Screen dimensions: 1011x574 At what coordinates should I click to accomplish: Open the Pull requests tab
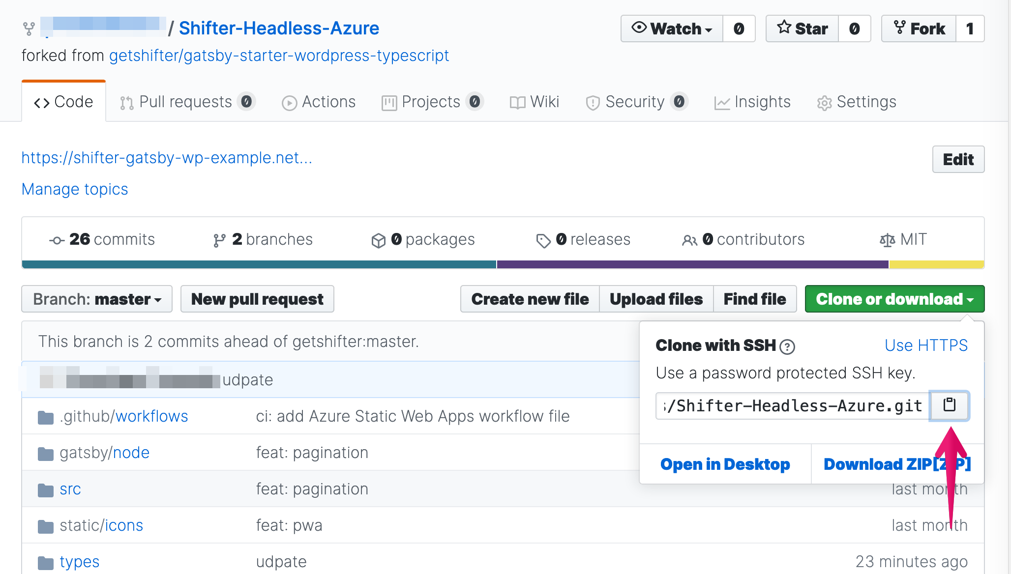(x=187, y=102)
